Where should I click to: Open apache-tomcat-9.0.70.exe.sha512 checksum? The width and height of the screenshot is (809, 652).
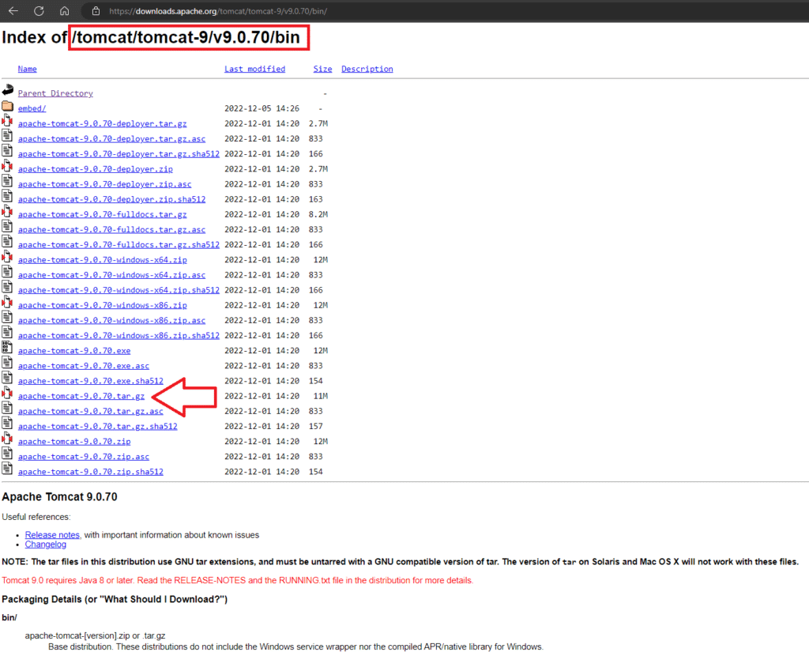[90, 381]
